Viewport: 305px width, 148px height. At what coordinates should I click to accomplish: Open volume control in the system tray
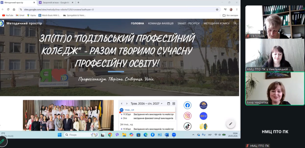tap(220, 135)
